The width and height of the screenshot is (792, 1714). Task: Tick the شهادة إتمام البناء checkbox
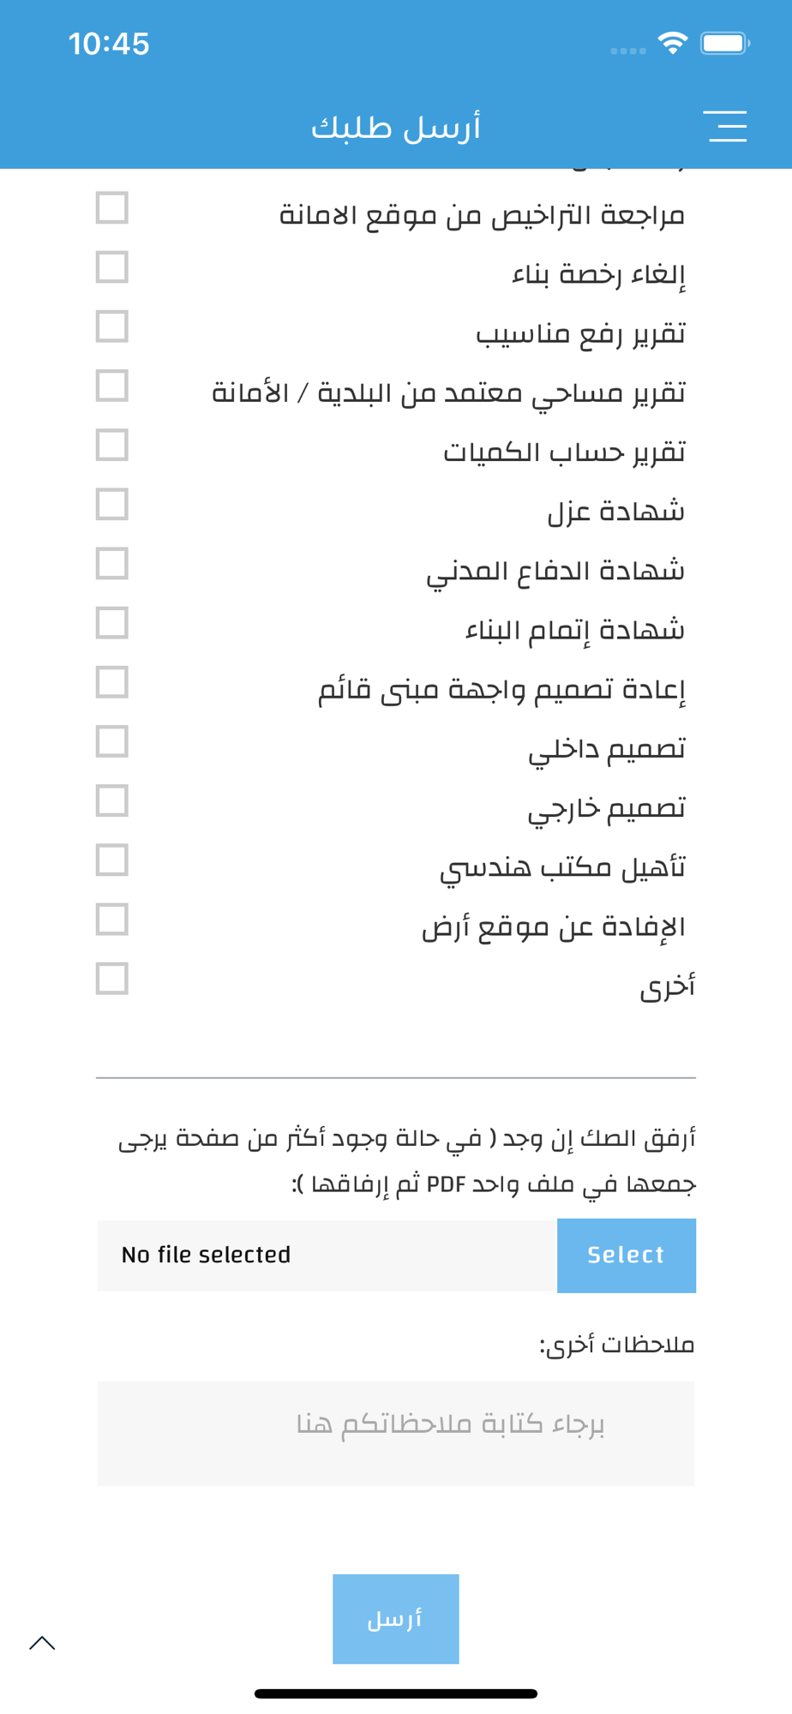point(112,623)
